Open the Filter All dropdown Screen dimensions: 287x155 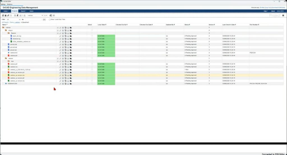point(13,19)
